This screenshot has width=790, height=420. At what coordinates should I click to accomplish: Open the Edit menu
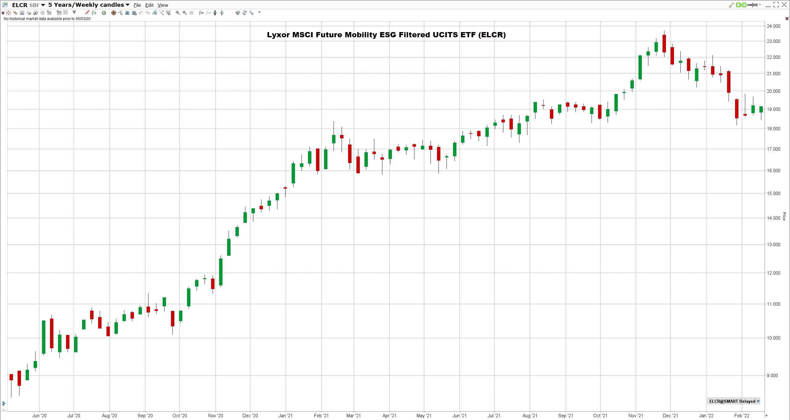pos(149,5)
